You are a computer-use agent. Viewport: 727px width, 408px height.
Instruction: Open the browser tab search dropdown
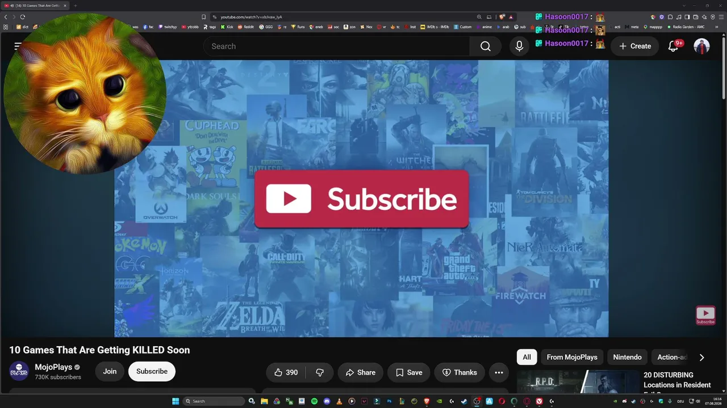click(x=684, y=6)
